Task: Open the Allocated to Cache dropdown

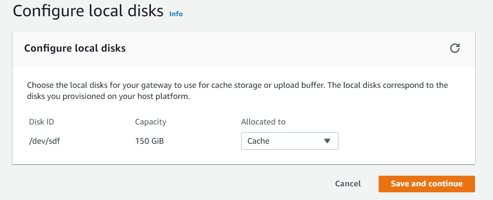Action: pos(290,141)
